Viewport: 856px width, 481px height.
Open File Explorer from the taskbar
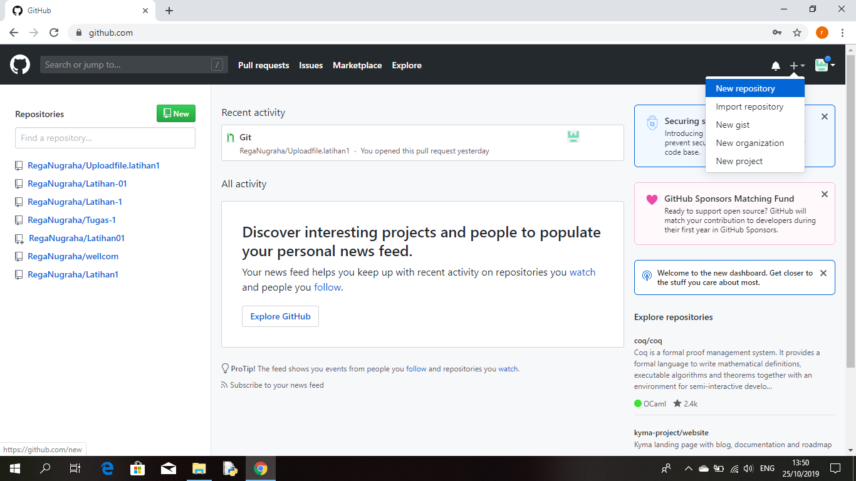pos(199,468)
